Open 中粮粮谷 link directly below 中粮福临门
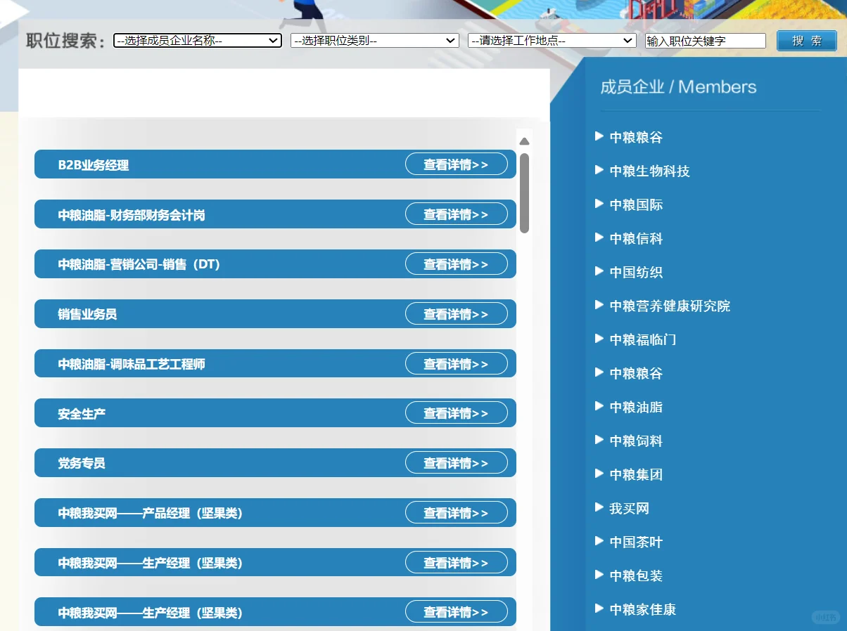Image resolution: width=847 pixels, height=631 pixels. click(636, 374)
